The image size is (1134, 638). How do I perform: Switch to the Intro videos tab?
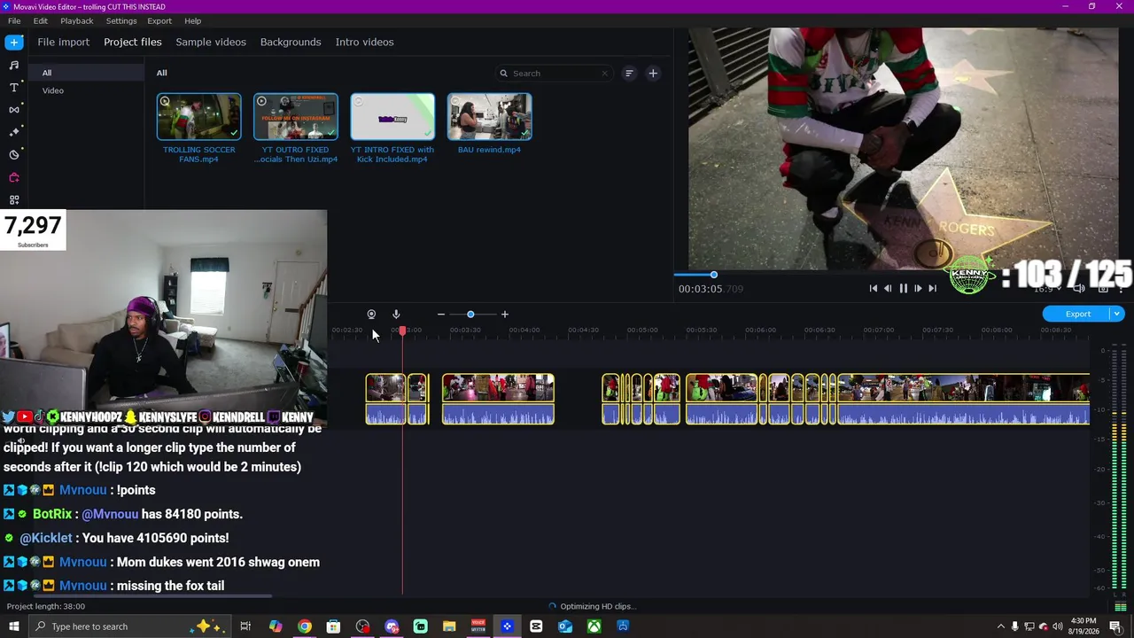pos(364,42)
